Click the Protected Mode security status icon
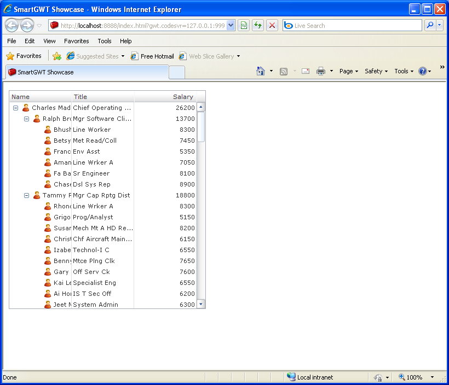Screen dimensions: 449x385 pyautogui.click(x=378, y=377)
